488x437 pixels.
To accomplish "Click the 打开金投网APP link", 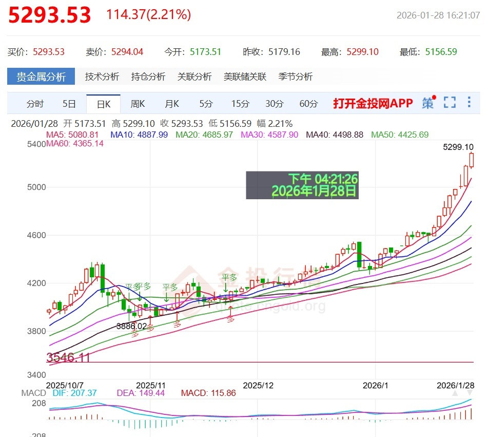I will point(373,103).
